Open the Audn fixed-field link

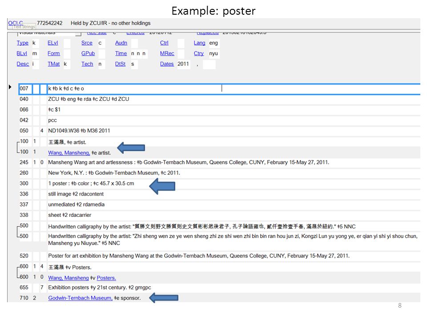coord(121,43)
